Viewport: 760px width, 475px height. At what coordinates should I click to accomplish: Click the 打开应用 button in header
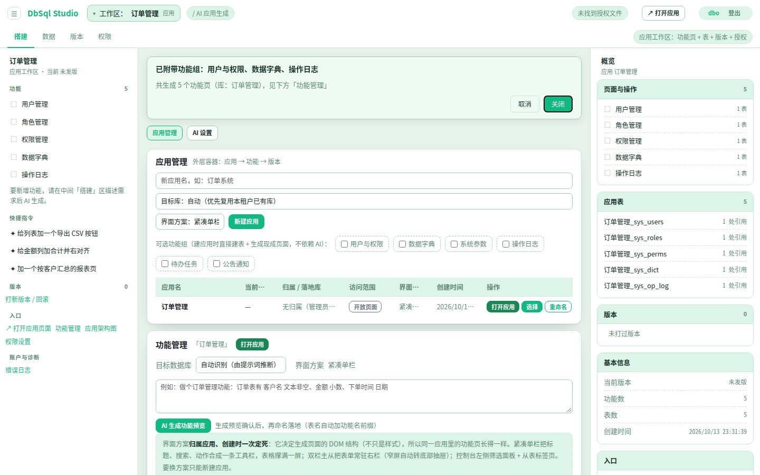click(x=663, y=13)
